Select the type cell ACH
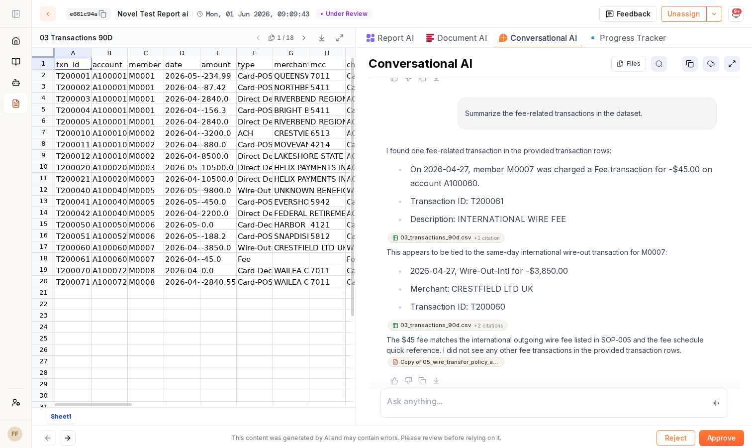The image size is (752, 448). pyautogui.click(x=255, y=133)
